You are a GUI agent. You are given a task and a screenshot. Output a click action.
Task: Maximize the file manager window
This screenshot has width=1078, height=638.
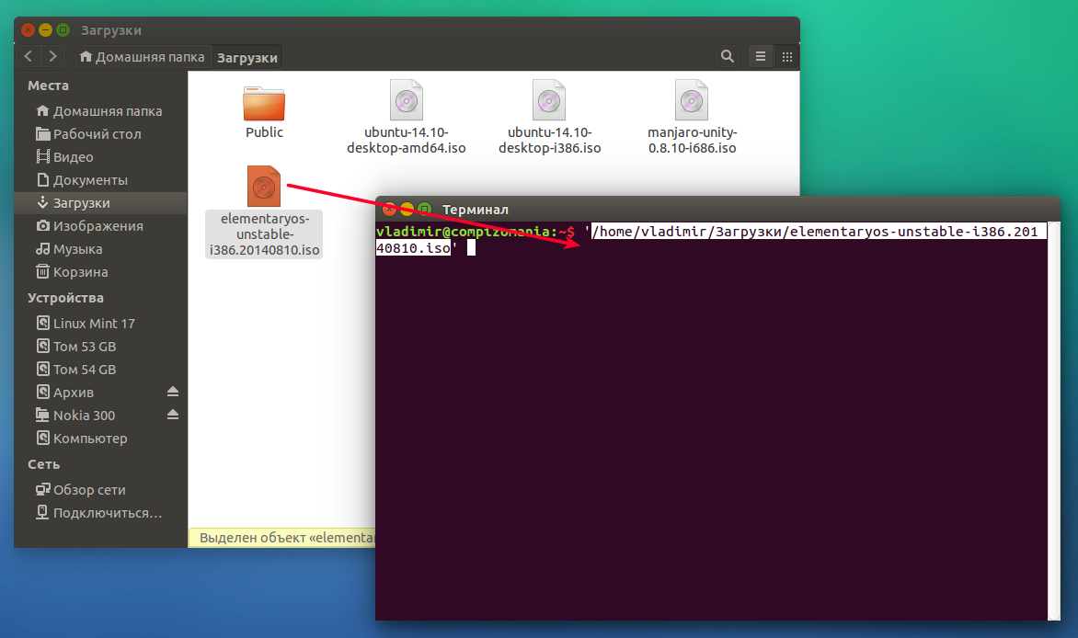pyautogui.click(x=63, y=29)
